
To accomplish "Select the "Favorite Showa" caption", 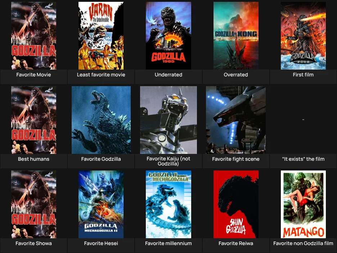I will [33, 243].
